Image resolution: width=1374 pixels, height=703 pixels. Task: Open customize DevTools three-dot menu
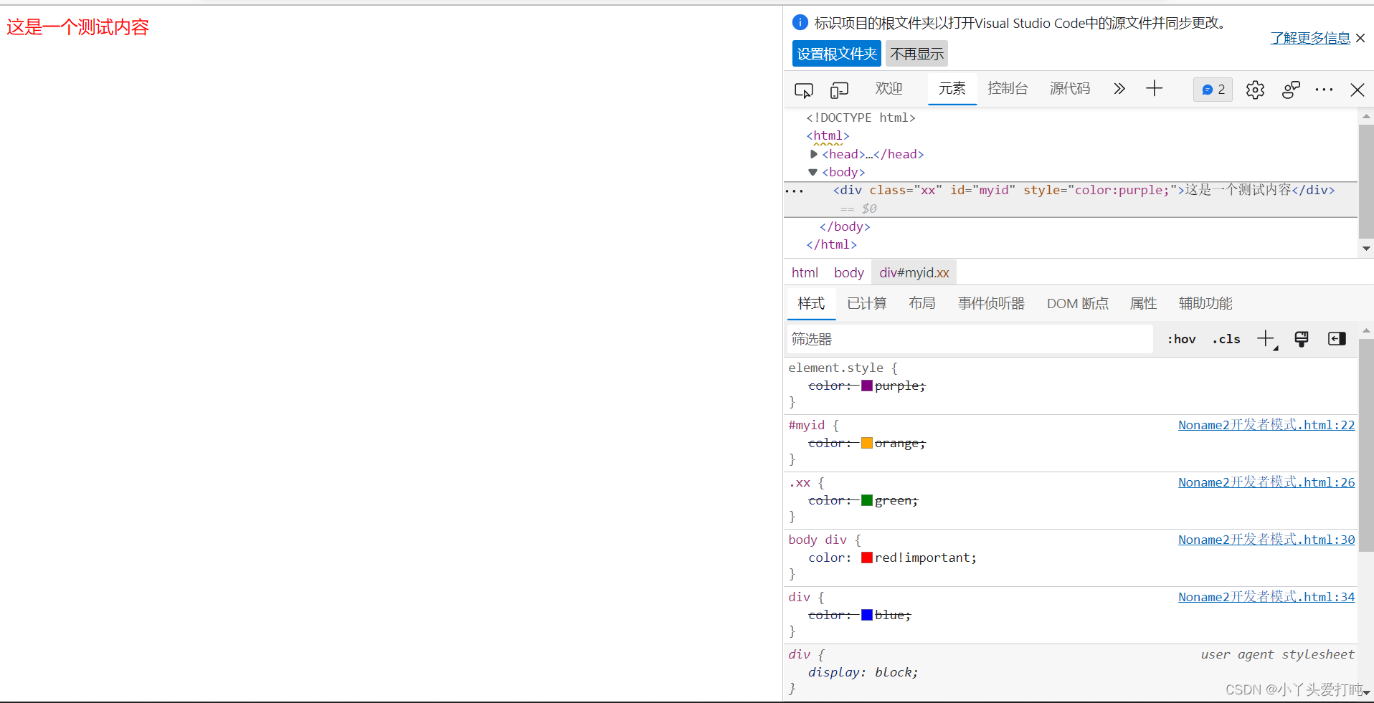click(1324, 90)
